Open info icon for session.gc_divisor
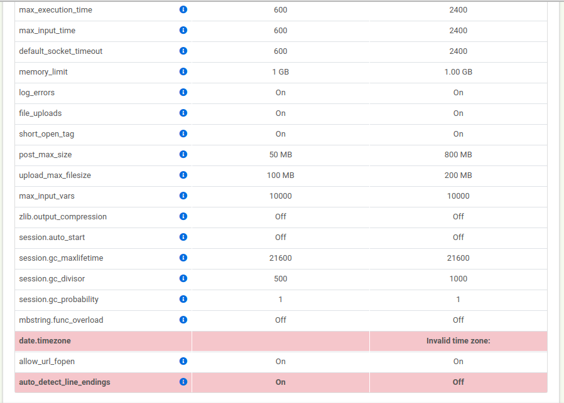The height and width of the screenshot is (403, 564). click(183, 278)
